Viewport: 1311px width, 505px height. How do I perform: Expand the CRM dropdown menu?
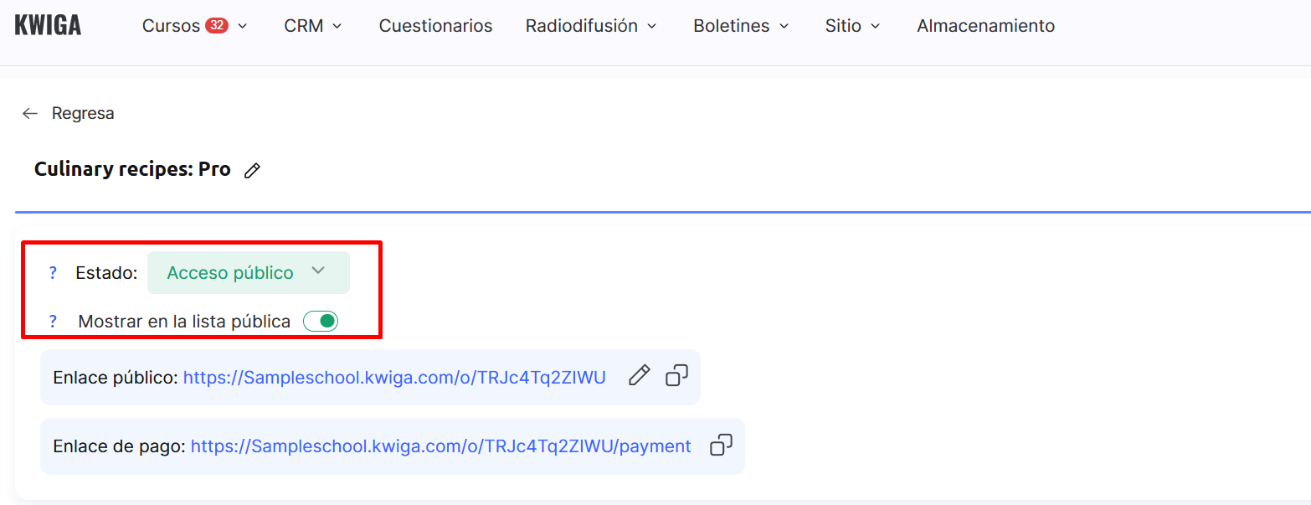coord(313,26)
